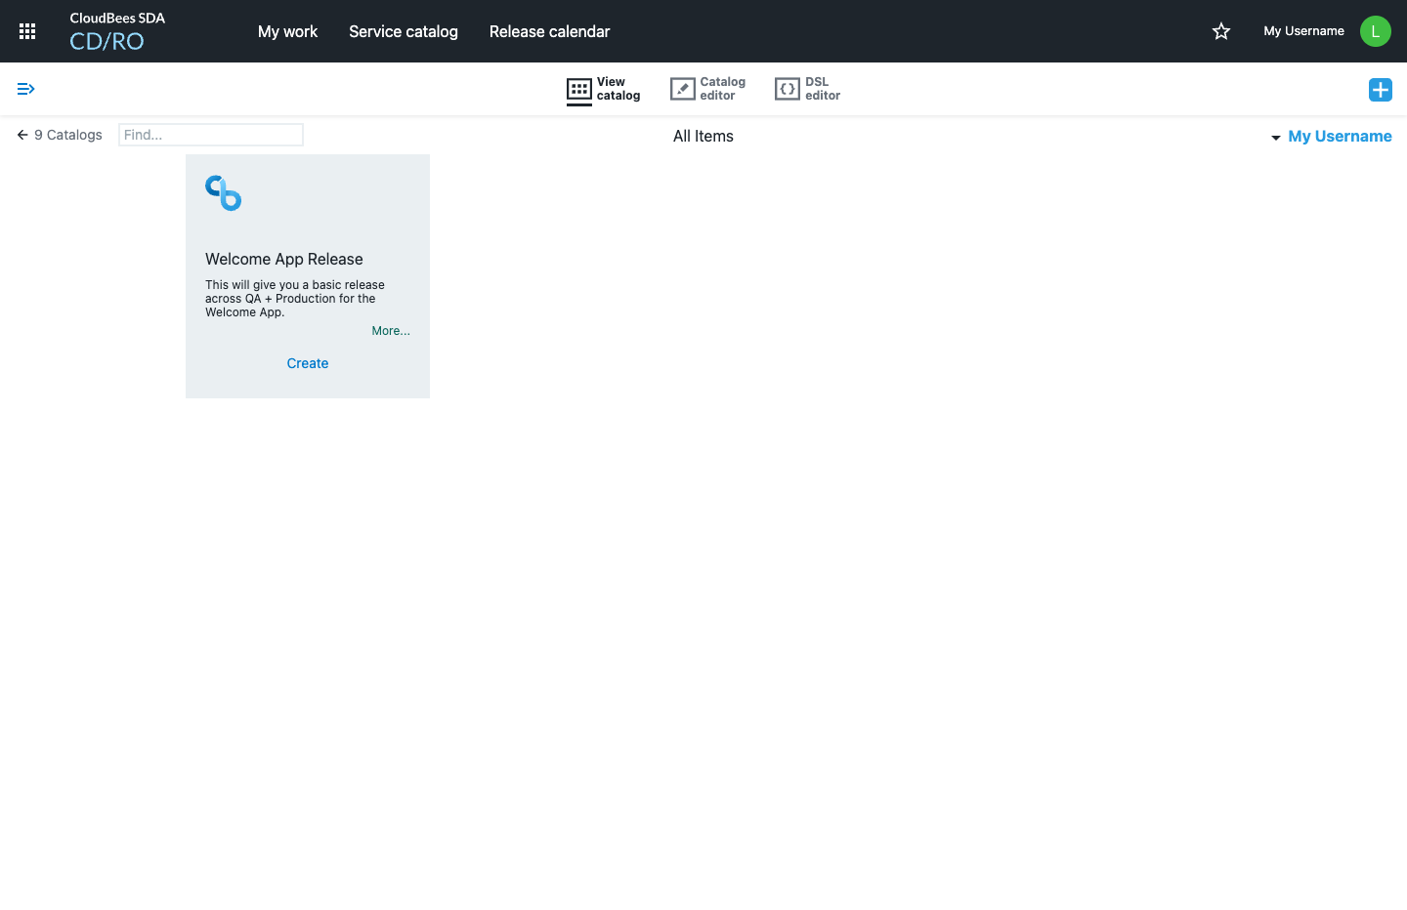
Task: Switch to the View catalog tab label
Action: [618, 89]
